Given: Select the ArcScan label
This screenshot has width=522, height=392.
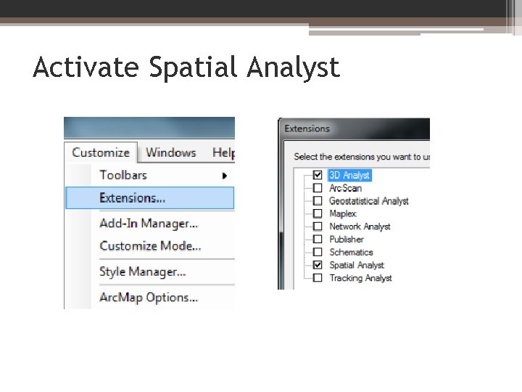Looking at the screenshot, I should point(346,188).
